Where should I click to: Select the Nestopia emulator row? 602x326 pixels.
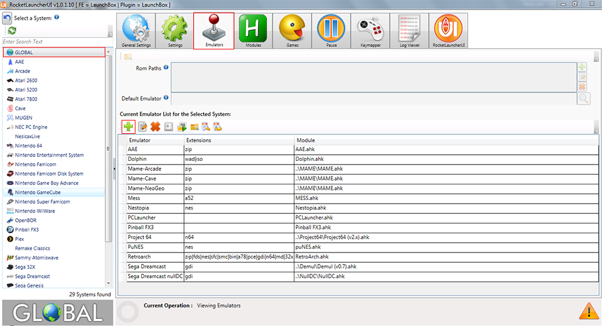[358, 208]
